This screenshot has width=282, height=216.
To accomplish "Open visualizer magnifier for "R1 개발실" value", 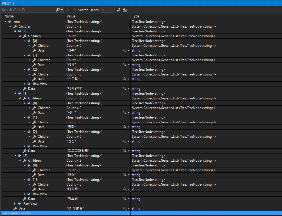I will click(125, 208).
